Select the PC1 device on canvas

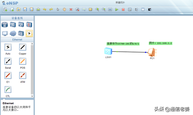(x=152, y=52)
